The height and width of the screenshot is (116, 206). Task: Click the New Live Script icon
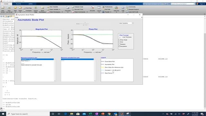[9, 8]
